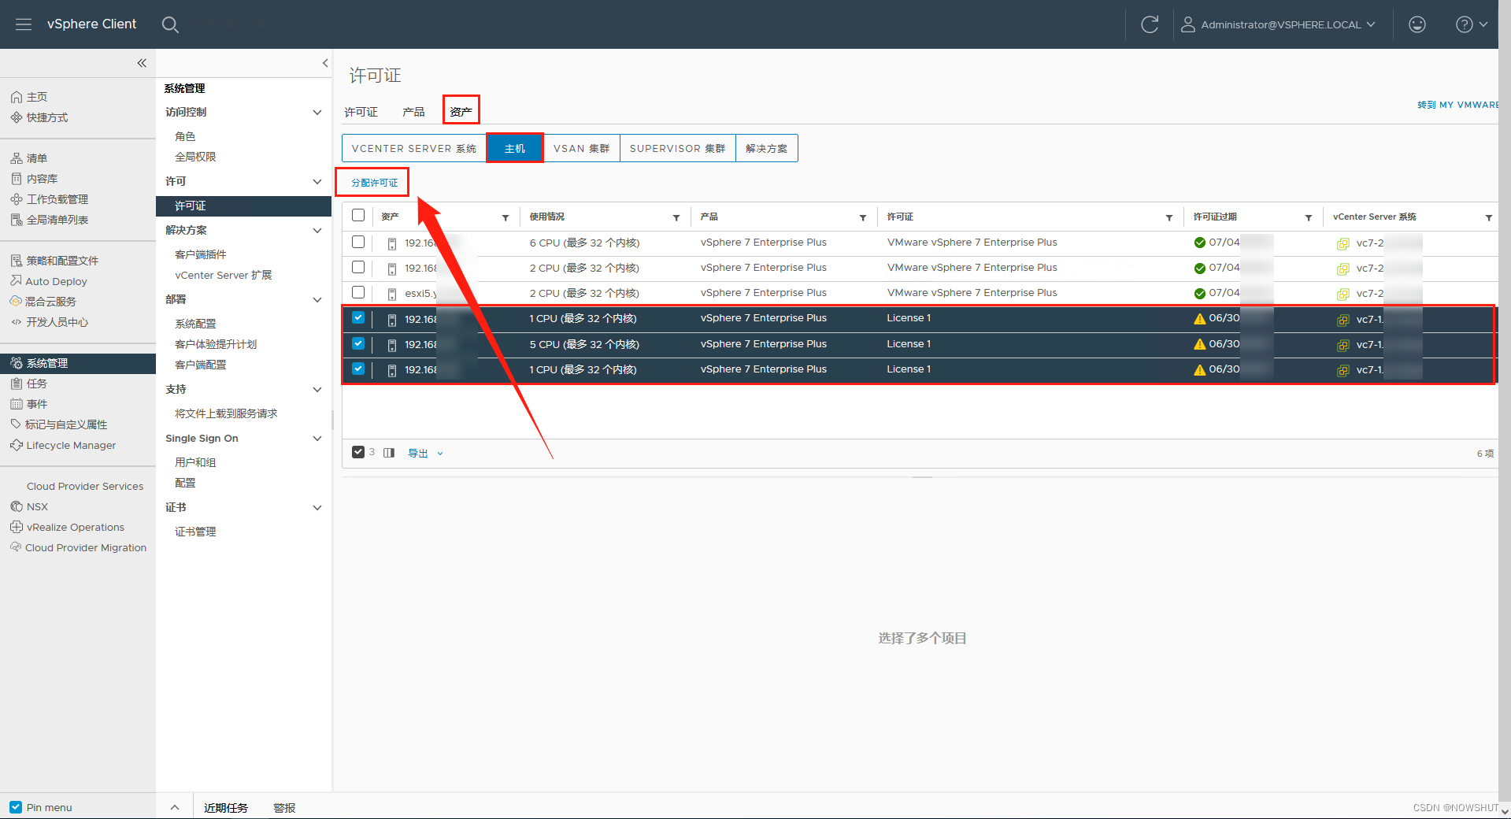Open 内容库 content library
The width and height of the screenshot is (1511, 819).
coord(34,179)
